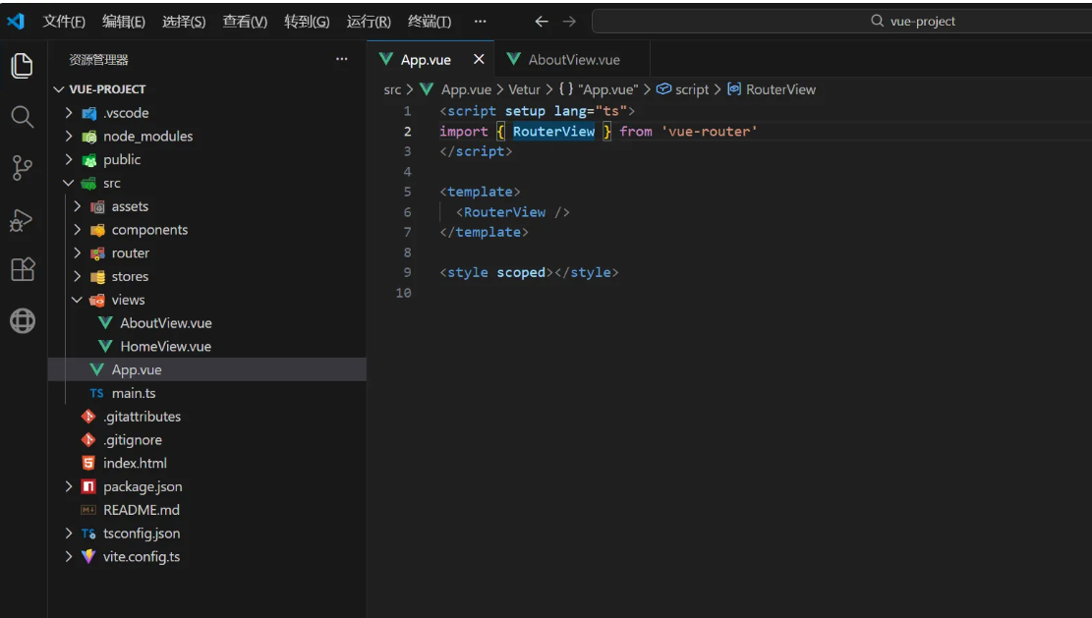Screen dimensions: 1092x618
Task: Expand the node_modules folder
Action: click(x=68, y=137)
